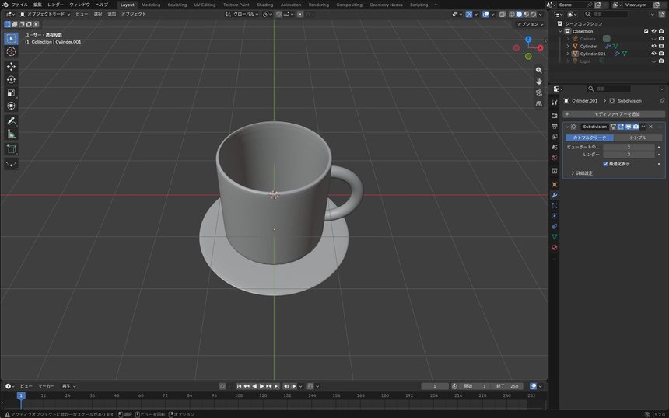Toggle Subdivision modifier render display

(x=636, y=127)
